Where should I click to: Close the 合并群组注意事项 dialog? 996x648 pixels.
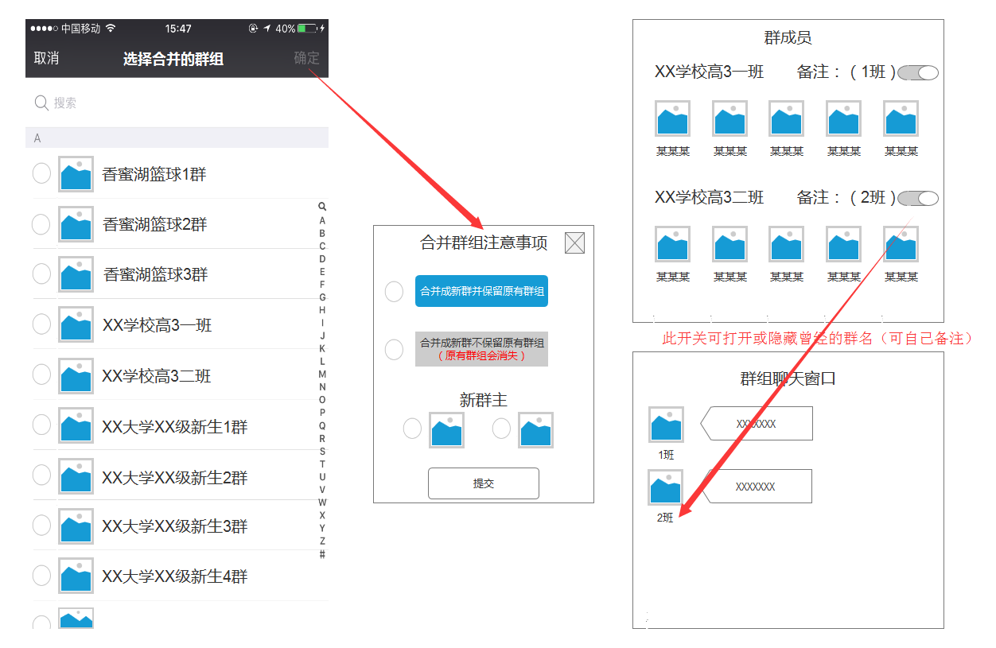574,243
